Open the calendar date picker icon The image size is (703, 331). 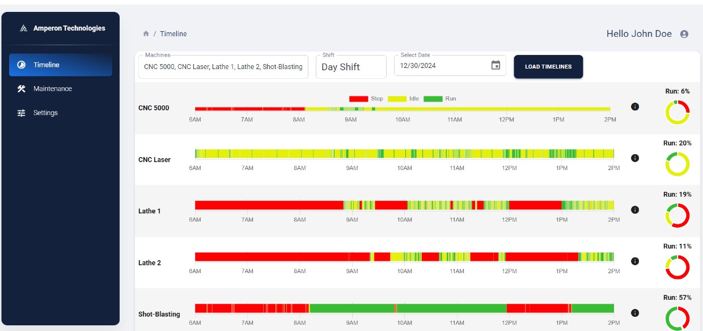[496, 65]
